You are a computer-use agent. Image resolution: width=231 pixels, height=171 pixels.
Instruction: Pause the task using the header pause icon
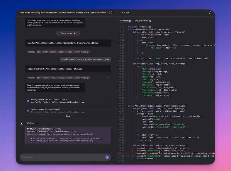111,13
